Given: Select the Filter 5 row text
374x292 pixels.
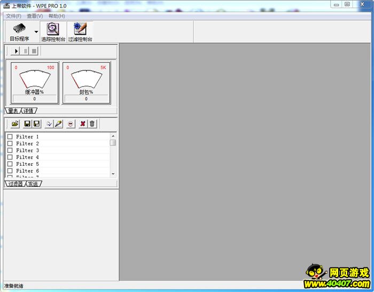Looking at the screenshot, I should click(x=27, y=164).
